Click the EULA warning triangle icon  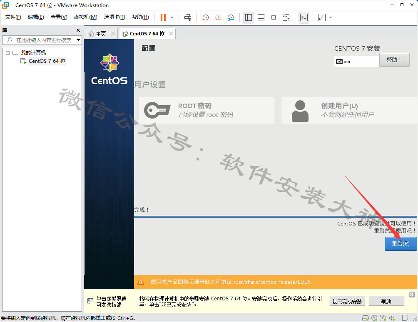141,282
